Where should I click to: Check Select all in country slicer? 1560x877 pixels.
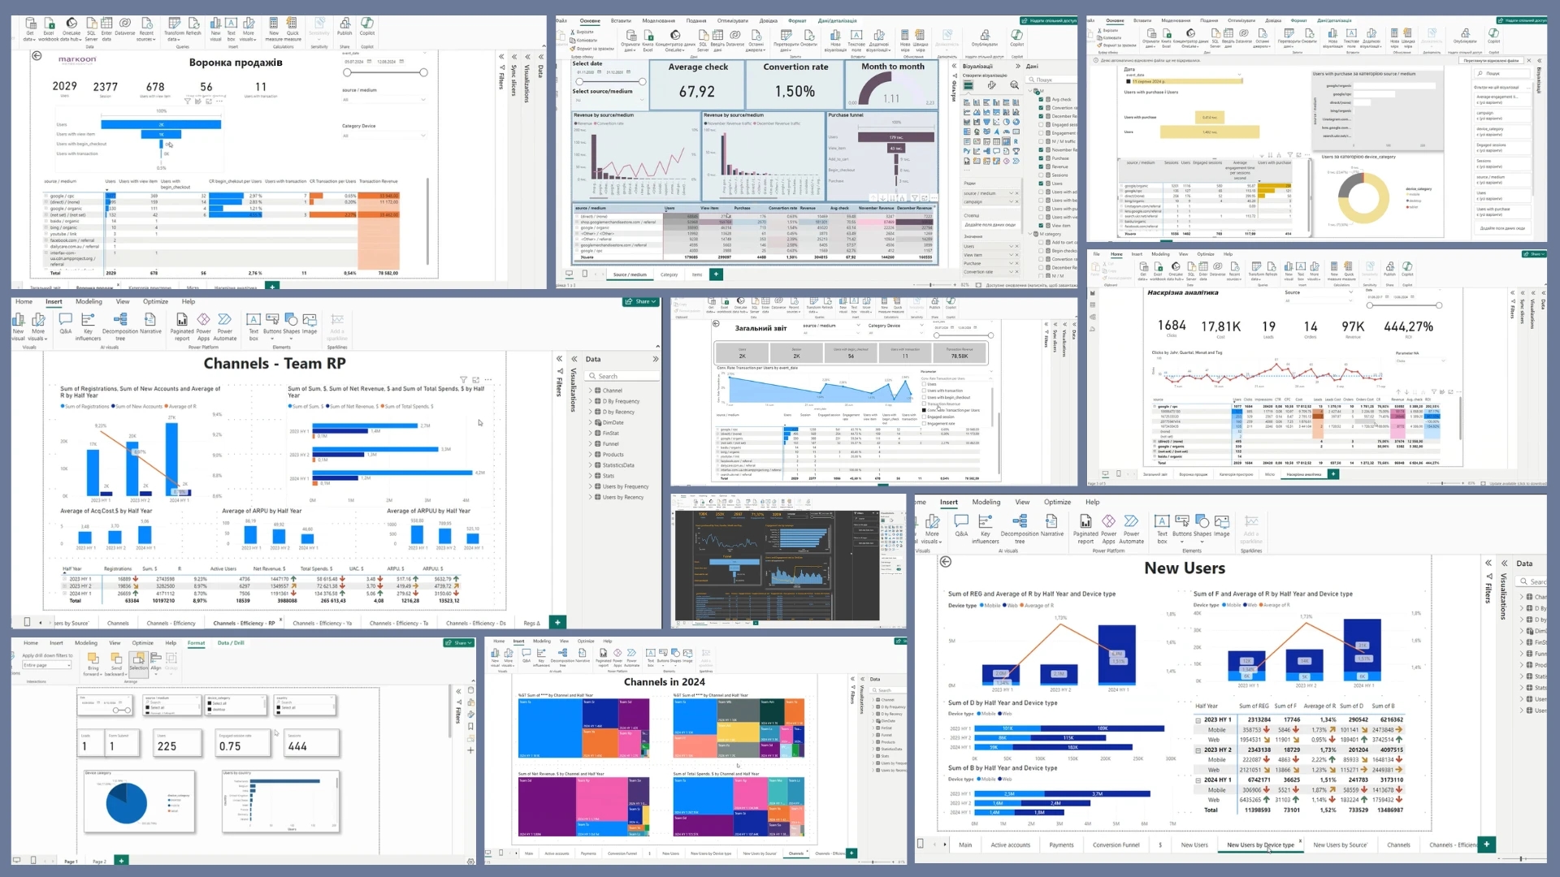point(279,708)
